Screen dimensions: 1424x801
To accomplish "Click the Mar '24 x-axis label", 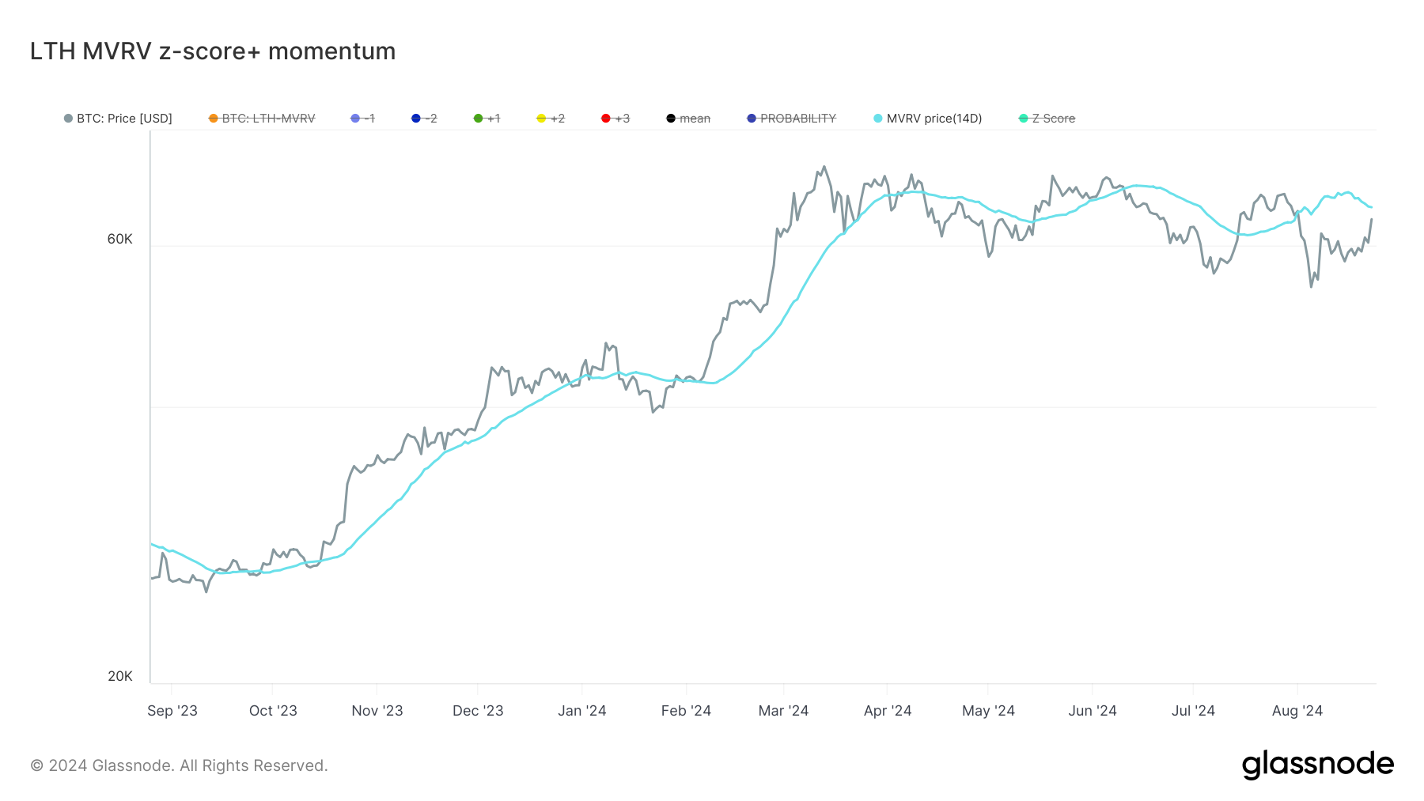I will tap(783, 711).
